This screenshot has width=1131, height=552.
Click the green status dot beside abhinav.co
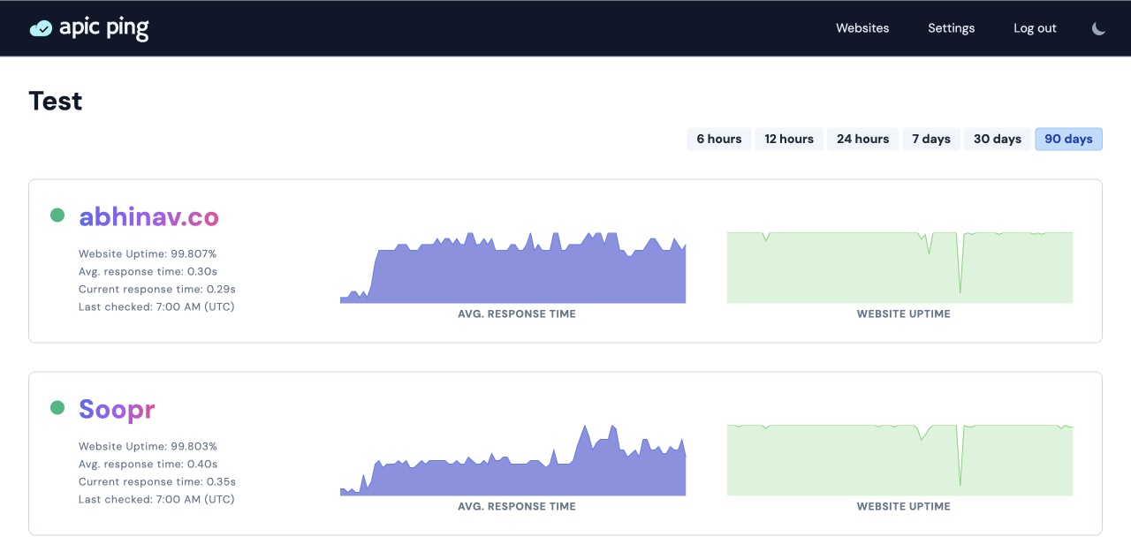(x=57, y=215)
